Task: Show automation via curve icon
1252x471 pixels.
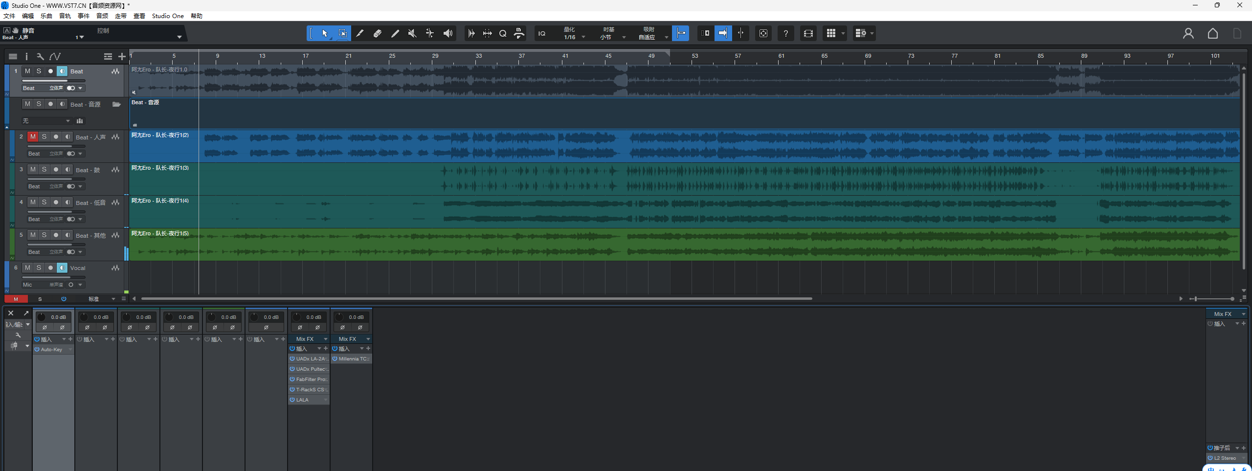Action: click(x=55, y=57)
